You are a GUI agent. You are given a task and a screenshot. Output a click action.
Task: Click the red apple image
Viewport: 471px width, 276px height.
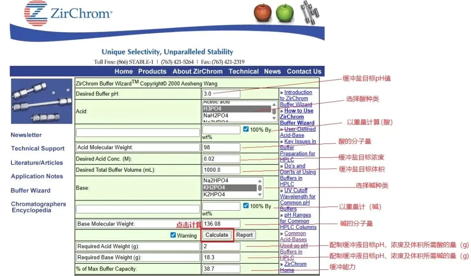tap(263, 13)
